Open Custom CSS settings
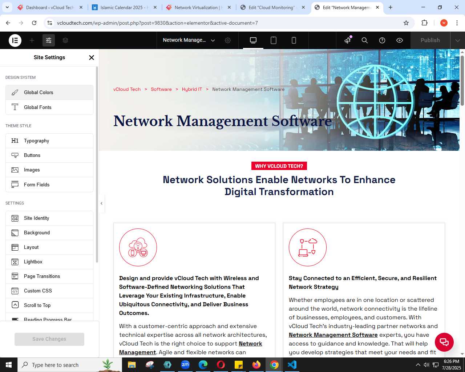Viewport: 465px width, 372px height. coord(49,291)
